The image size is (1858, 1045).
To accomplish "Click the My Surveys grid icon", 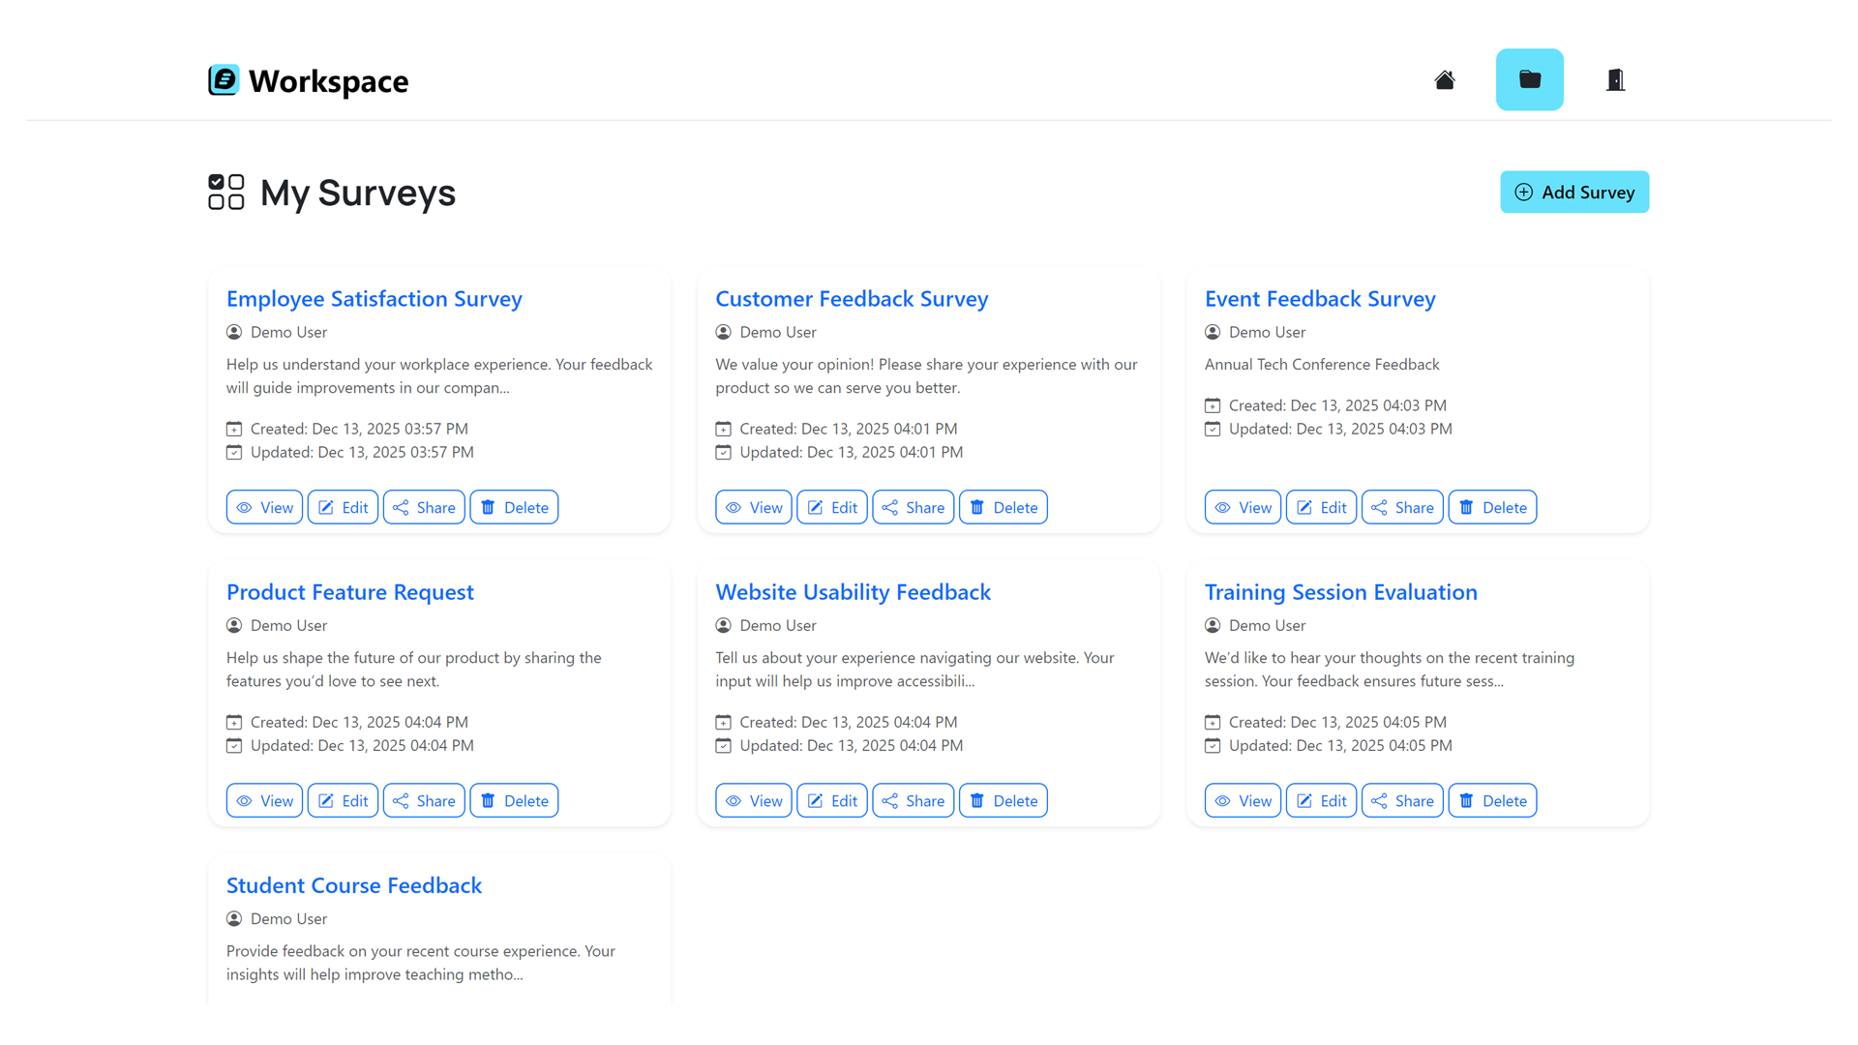I will pos(226,192).
